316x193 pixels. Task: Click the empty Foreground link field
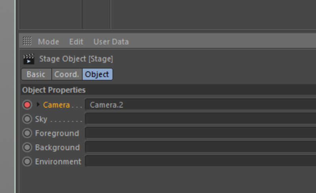(201, 133)
